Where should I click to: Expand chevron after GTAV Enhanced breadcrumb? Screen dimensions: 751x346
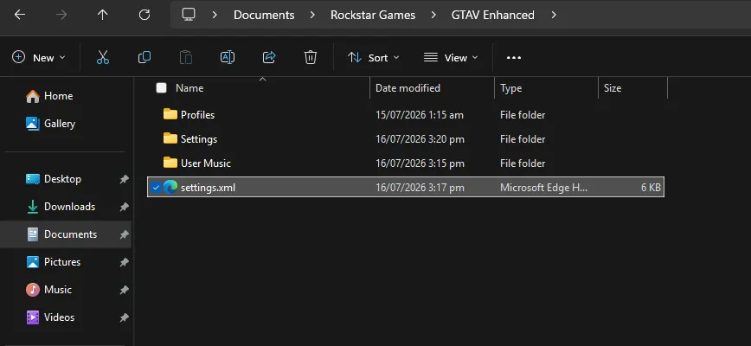(x=554, y=15)
